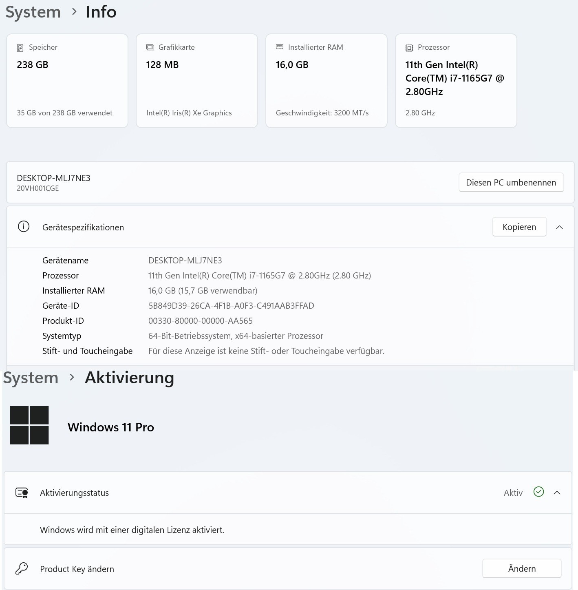
Task: Select the Systemtyp 64-Bit-Betriebssystem value
Action: (236, 336)
